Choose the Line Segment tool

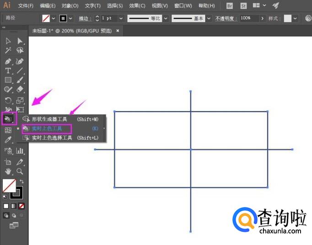click(x=20, y=70)
